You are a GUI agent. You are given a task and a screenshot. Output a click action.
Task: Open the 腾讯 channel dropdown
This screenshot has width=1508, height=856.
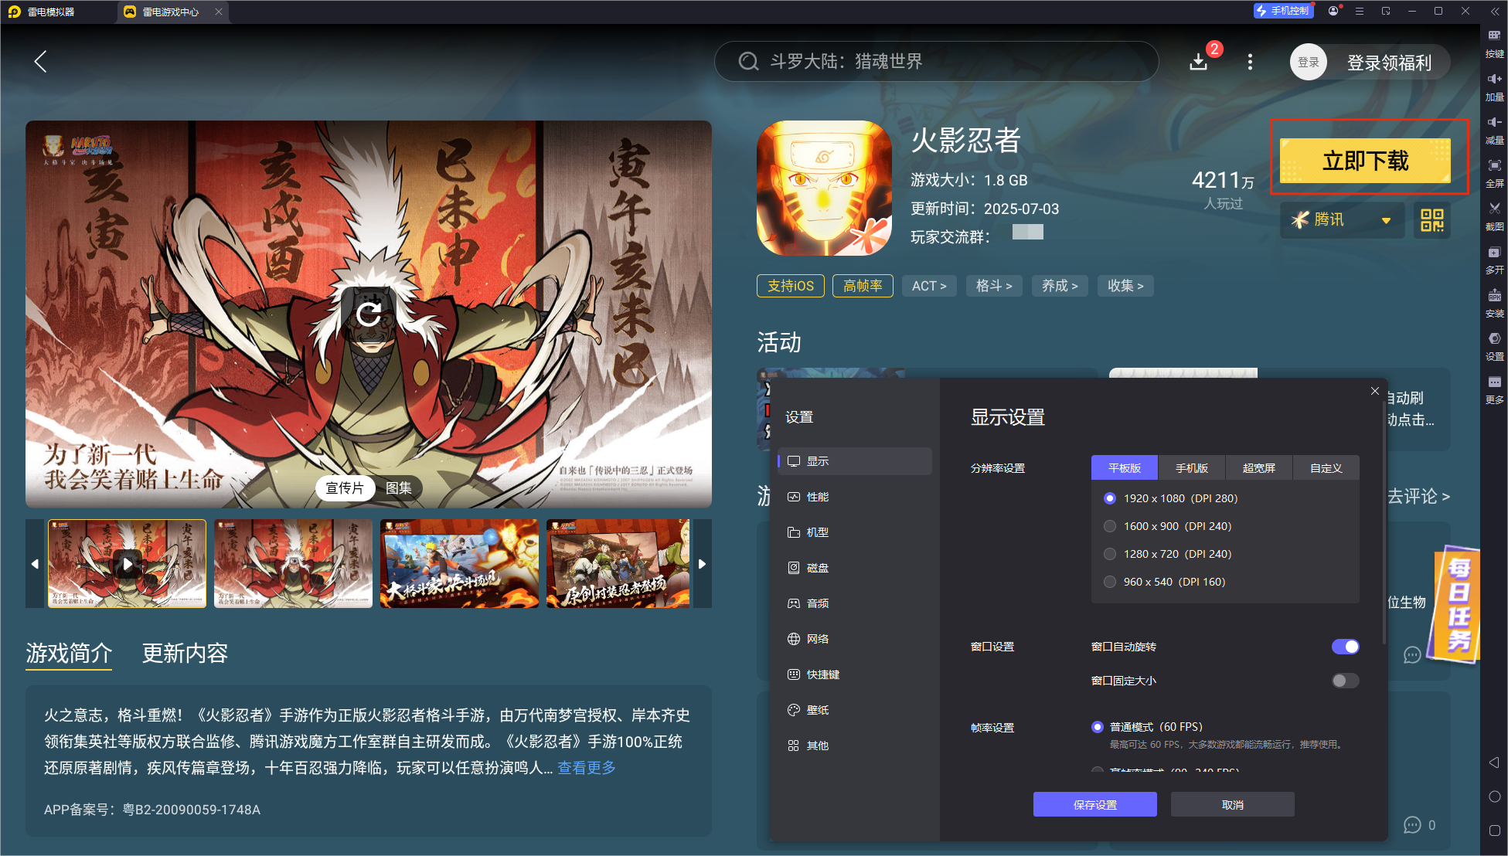click(x=1342, y=220)
